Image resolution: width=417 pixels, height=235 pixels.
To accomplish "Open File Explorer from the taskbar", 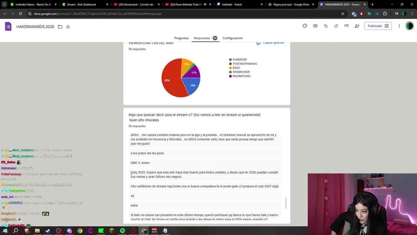I will pyautogui.click(x=37, y=231).
